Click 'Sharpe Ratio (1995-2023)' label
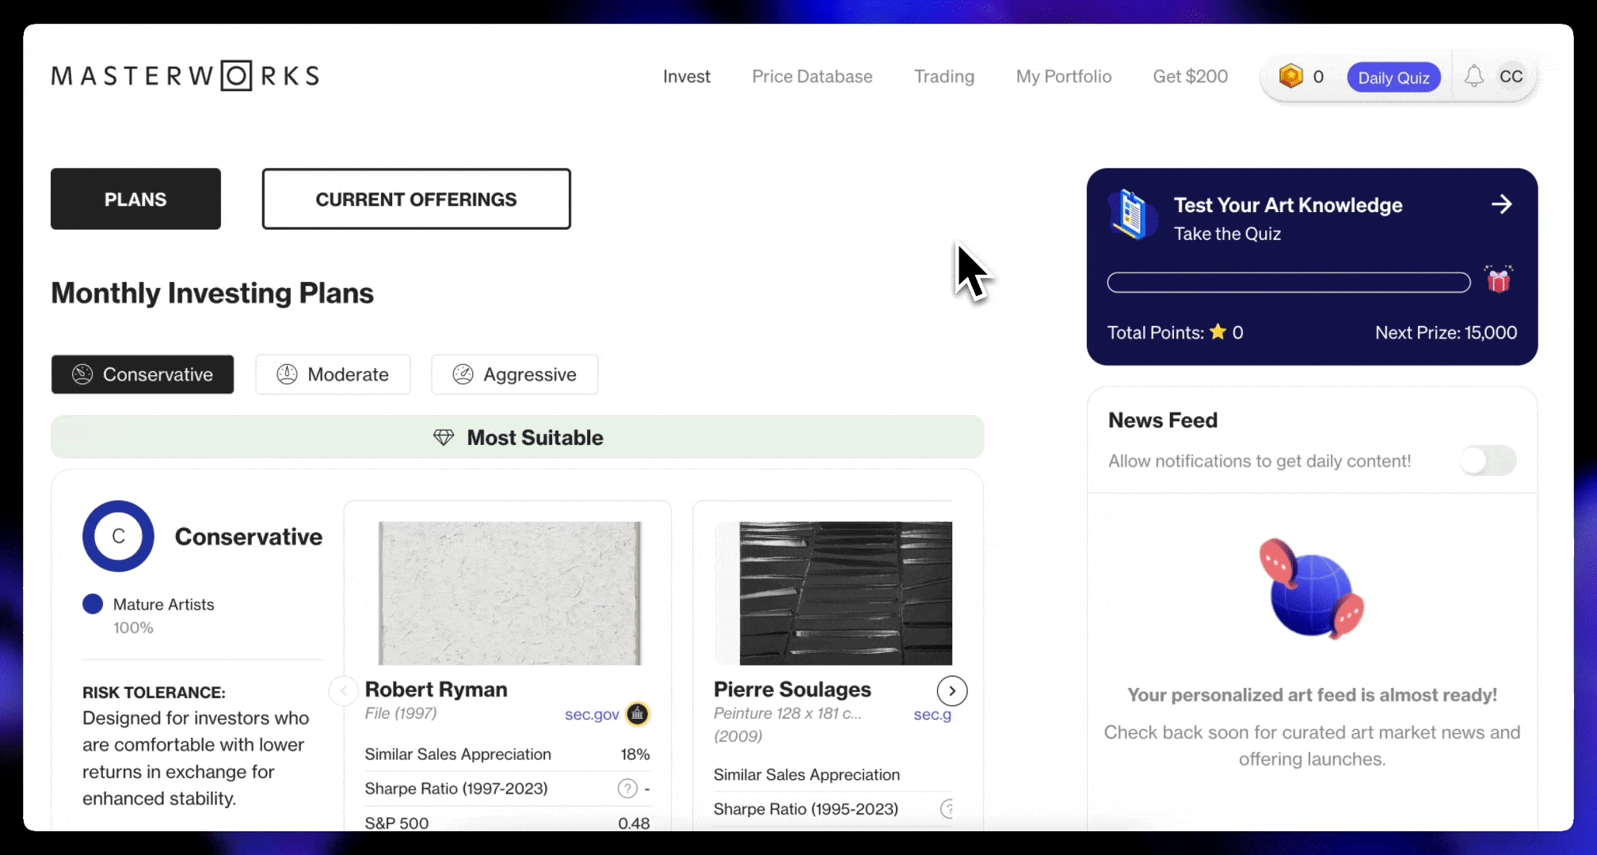This screenshot has width=1597, height=855. (x=806, y=809)
